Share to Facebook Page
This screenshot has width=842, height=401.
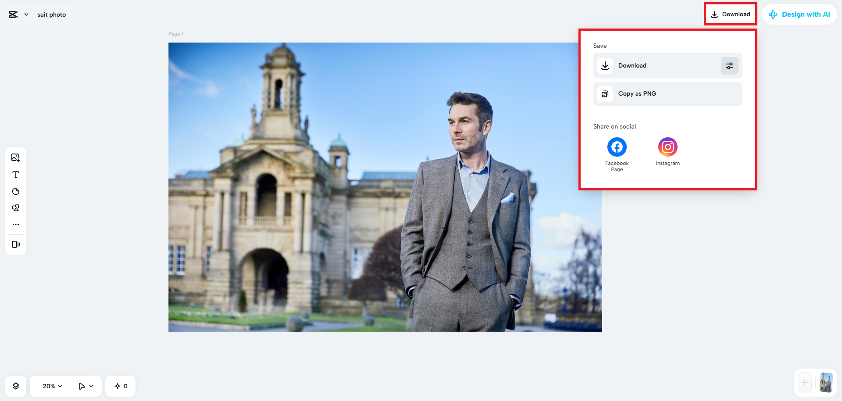tap(617, 147)
